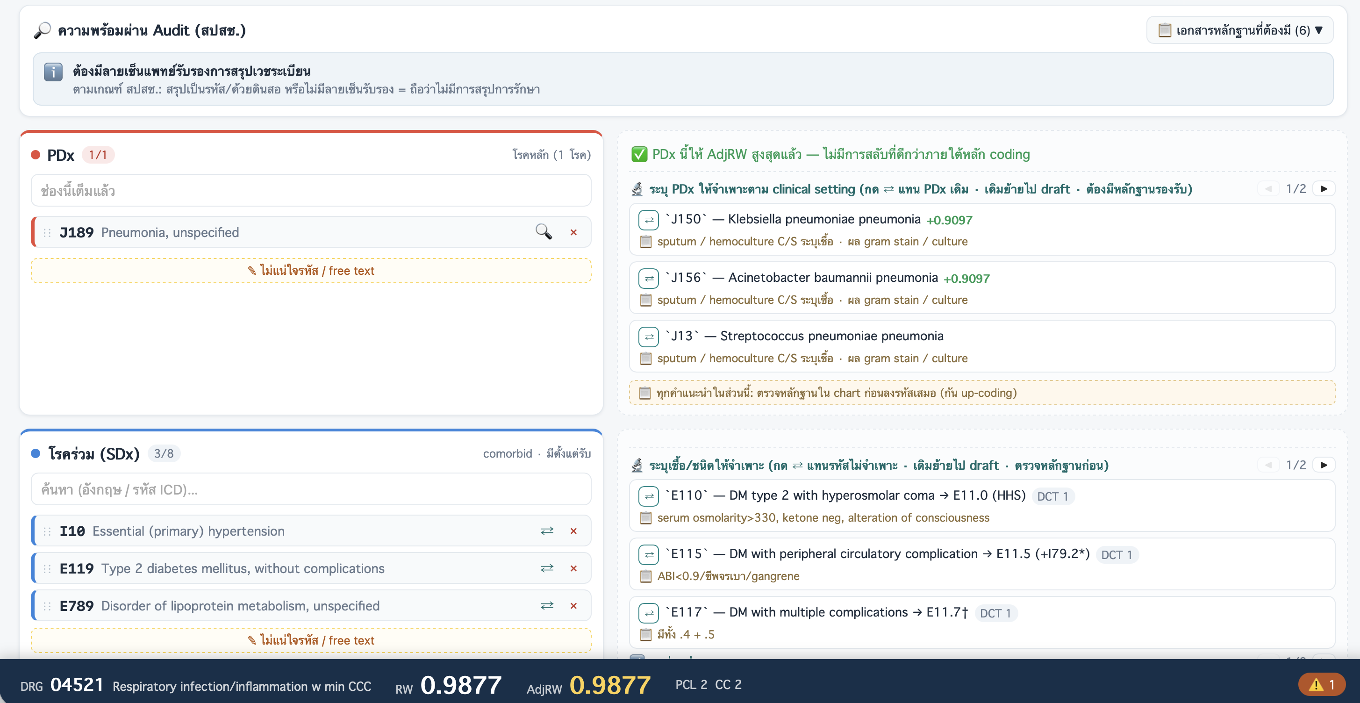Remove the E119 diabetes diagnosis
Image resolution: width=1360 pixels, height=703 pixels.
point(573,568)
